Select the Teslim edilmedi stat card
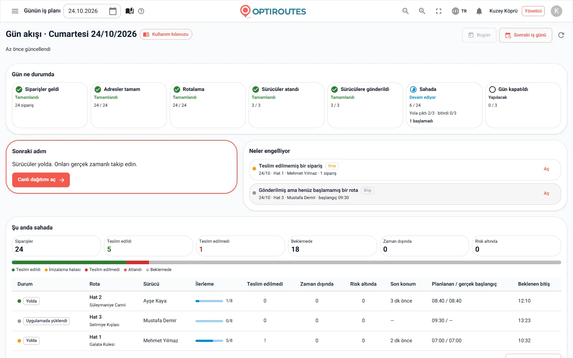 tap(240, 246)
